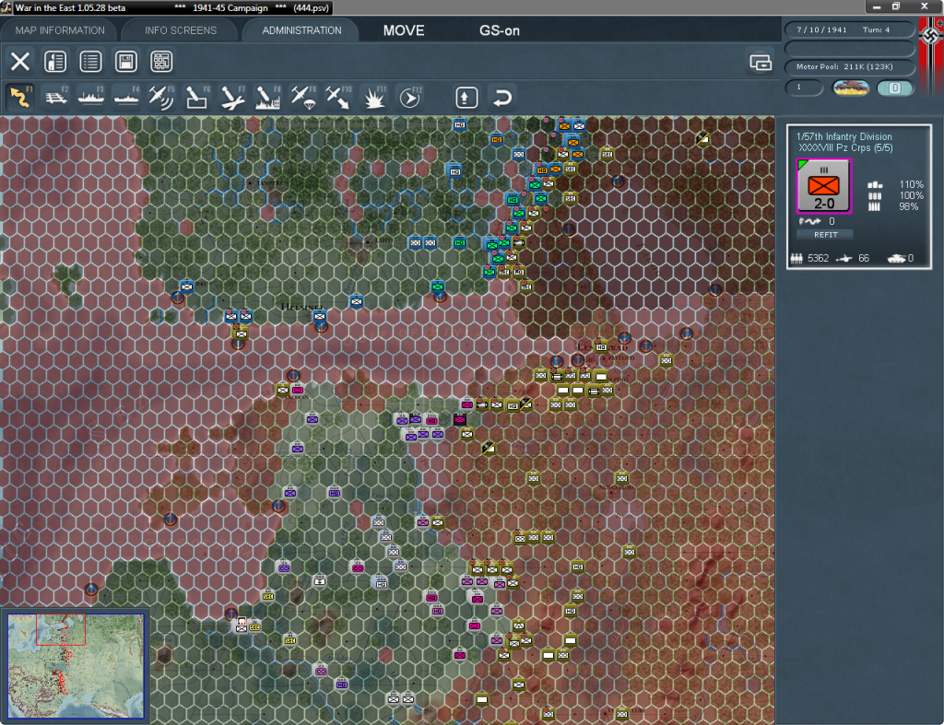Open the INFO SCREENS tab
The width and height of the screenshot is (944, 725).
tap(180, 30)
